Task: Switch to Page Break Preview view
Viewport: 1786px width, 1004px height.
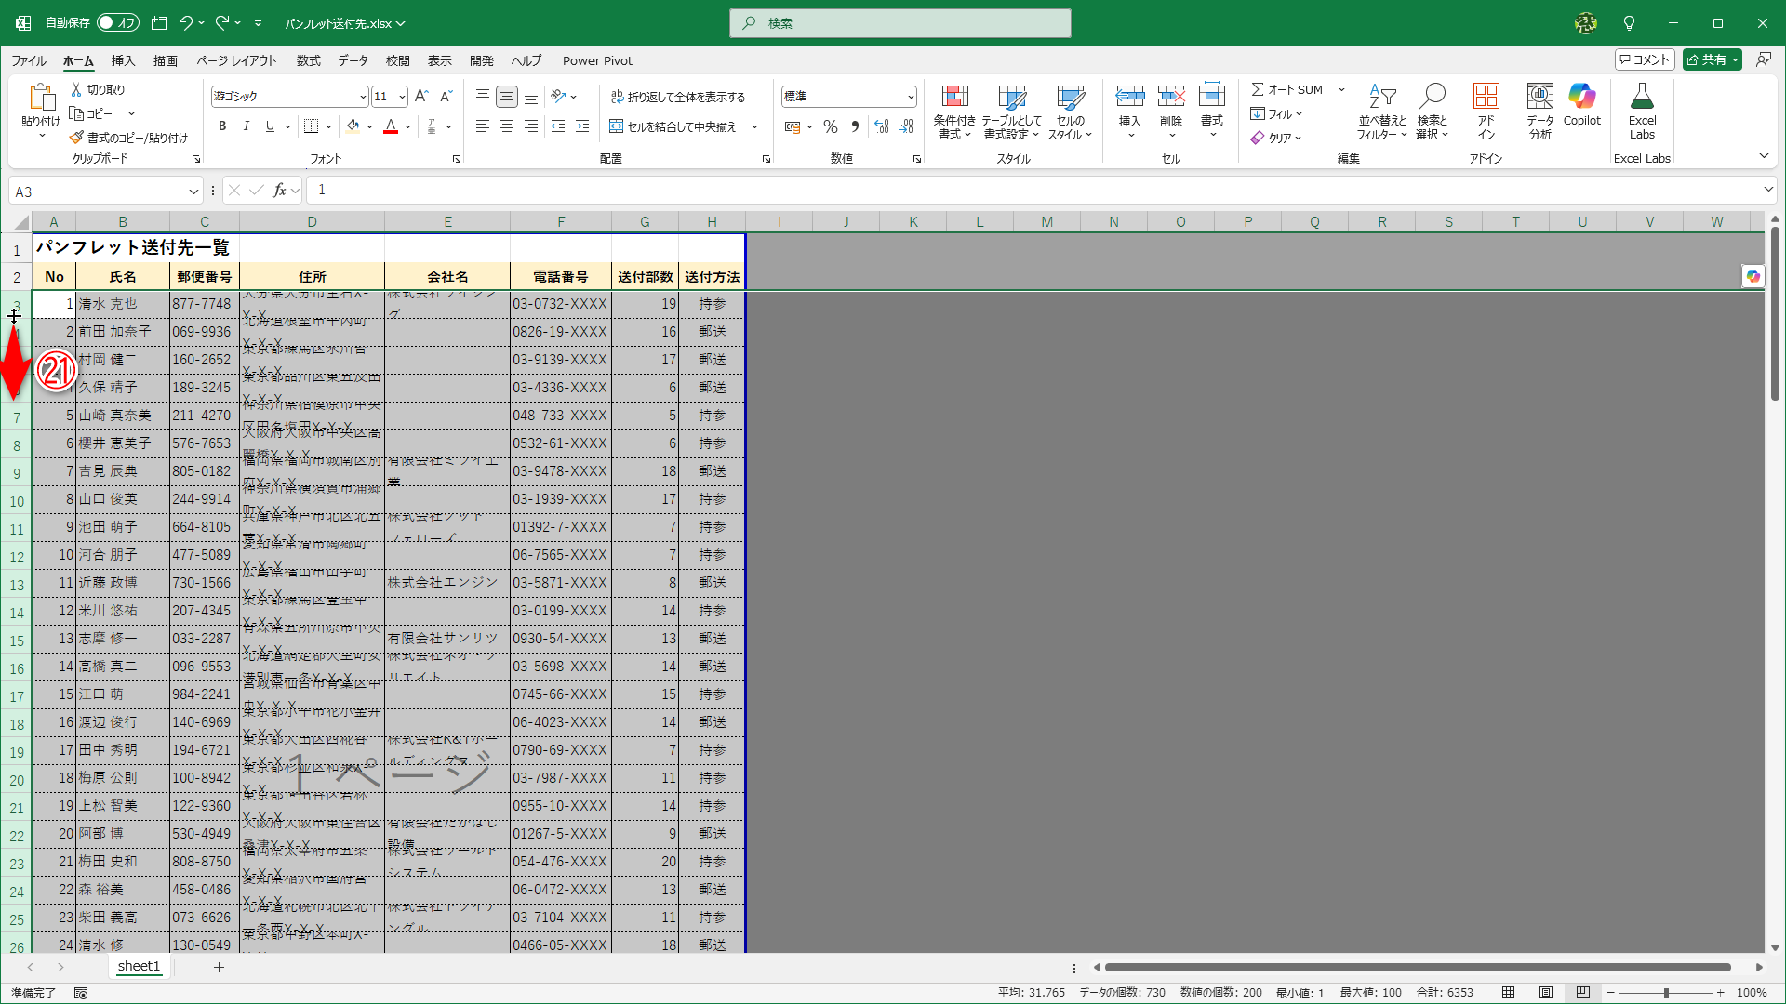Action: click(x=1583, y=993)
